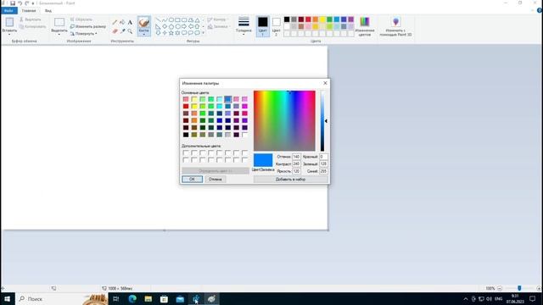The width and height of the screenshot is (543, 305).
Task: Select the Color picker eyedropper tool
Action: point(122,31)
